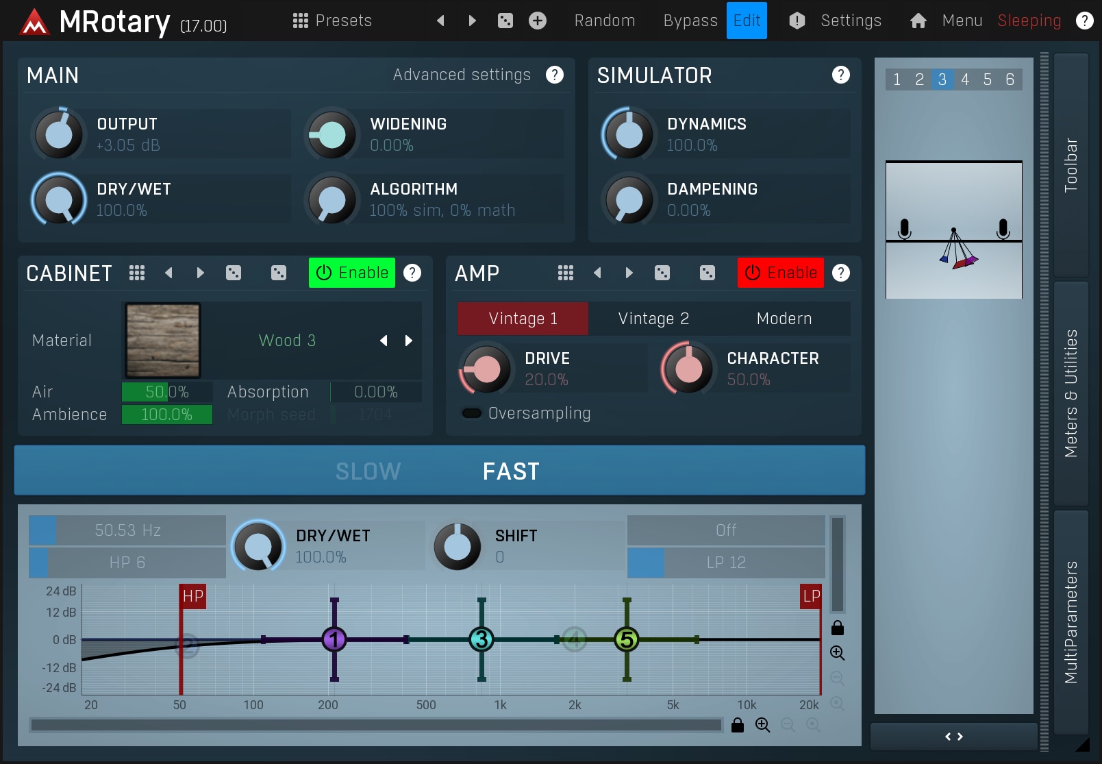Click the lock icon beside EQ graph
This screenshot has height=764, width=1102.
[x=837, y=628]
